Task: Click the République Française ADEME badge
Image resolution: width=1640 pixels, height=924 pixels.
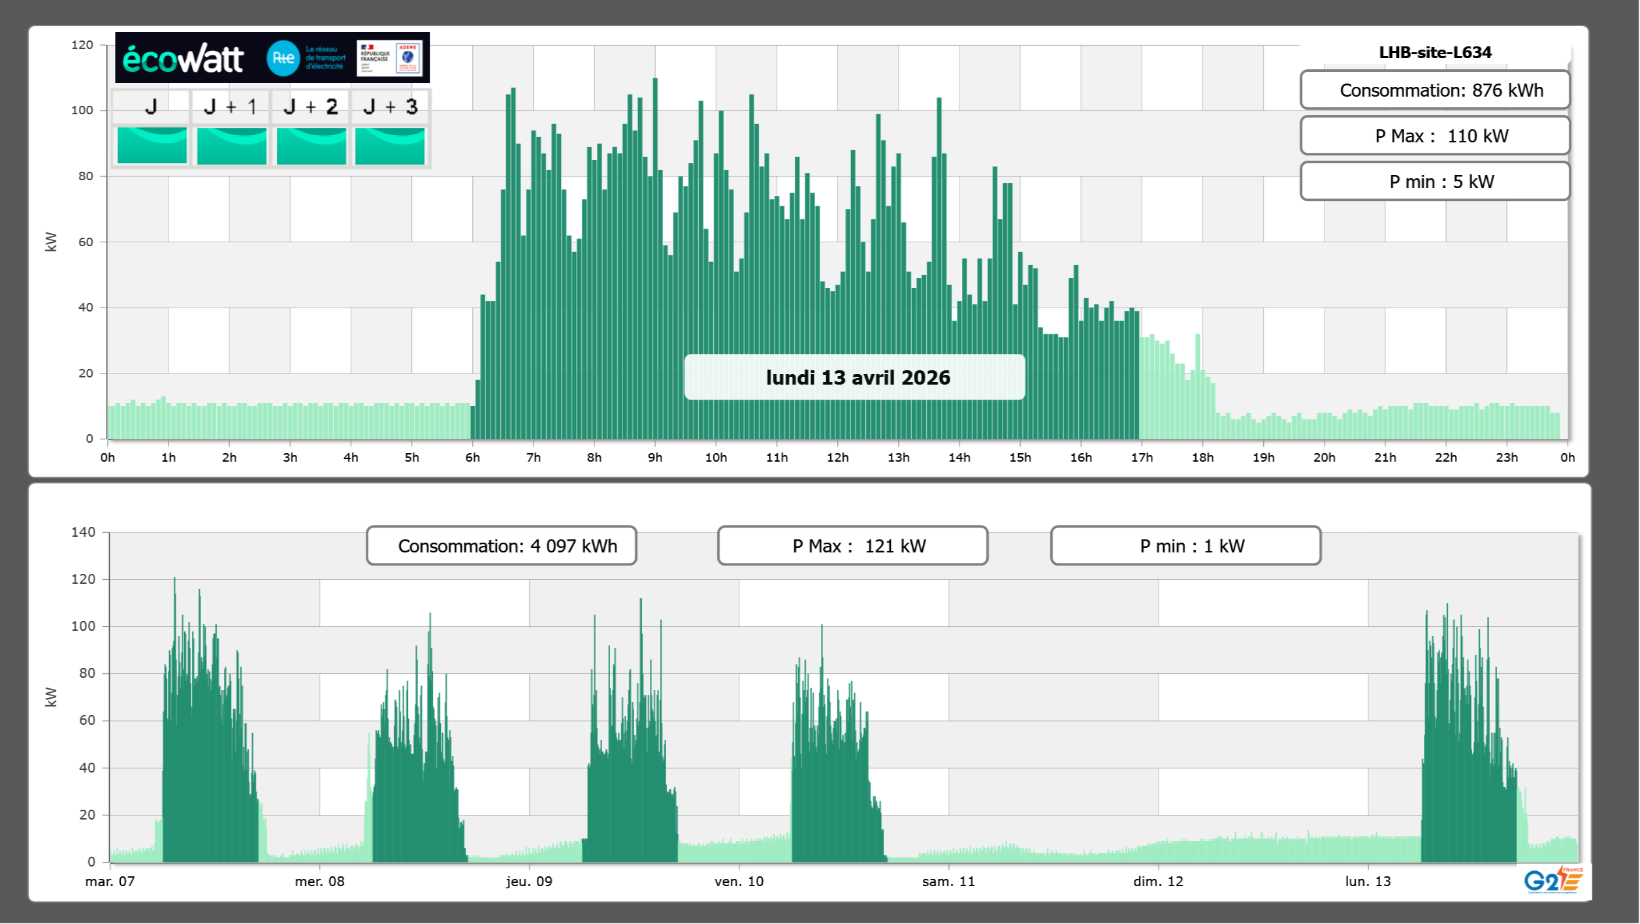Action: [x=389, y=58]
